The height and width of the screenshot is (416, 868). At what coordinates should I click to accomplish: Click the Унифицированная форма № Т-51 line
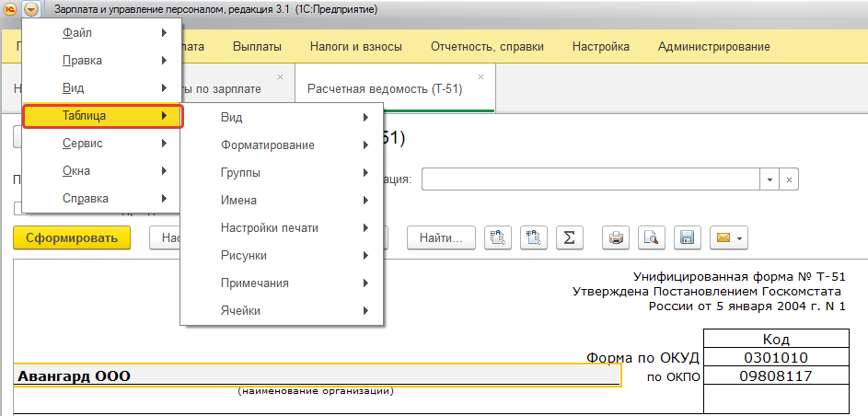739,277
